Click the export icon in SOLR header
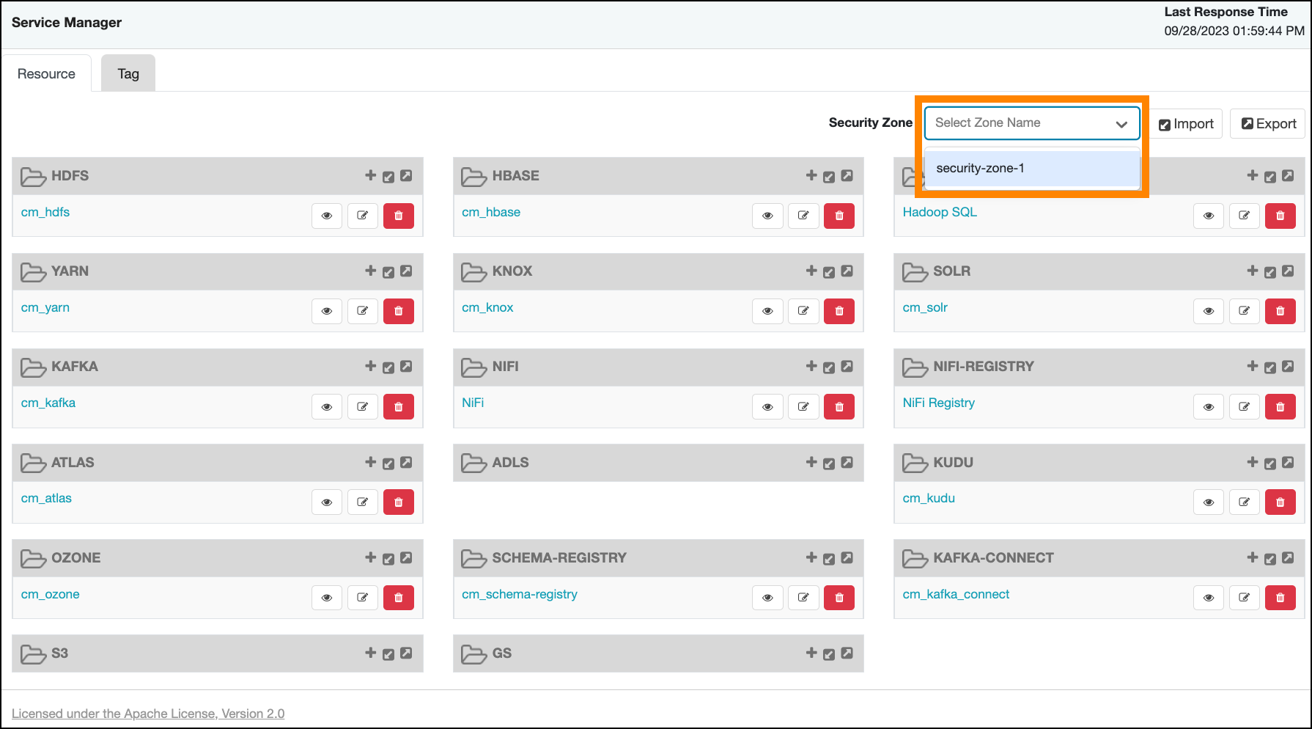The image size is (1312, 729). 1288,271
